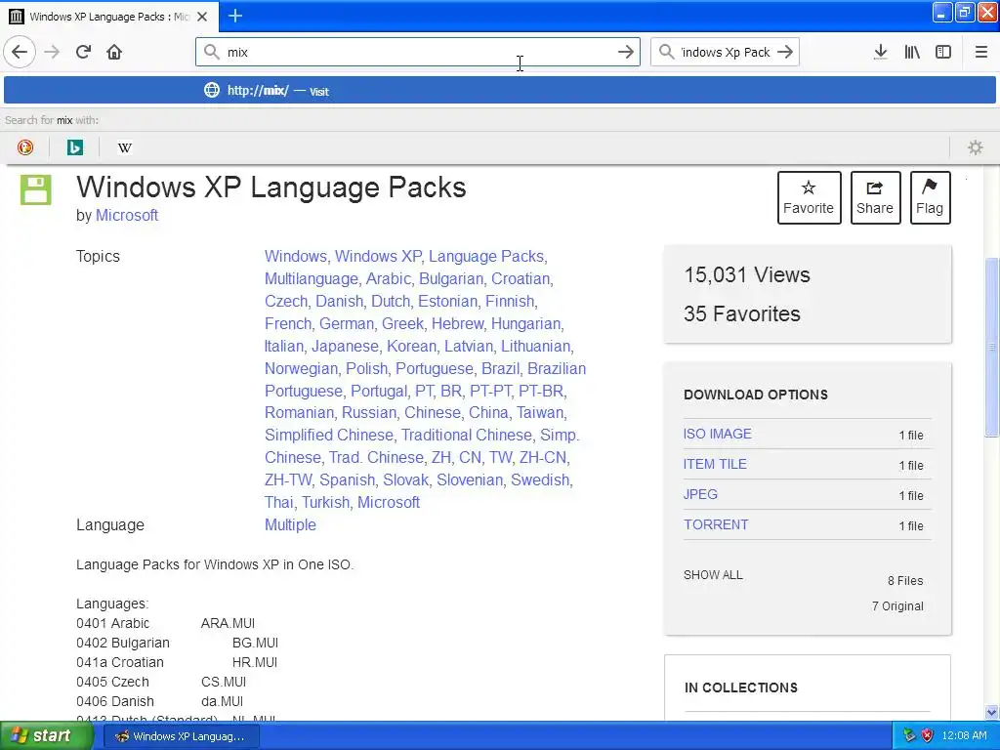Open the TORRENT download option

(716, 524)
